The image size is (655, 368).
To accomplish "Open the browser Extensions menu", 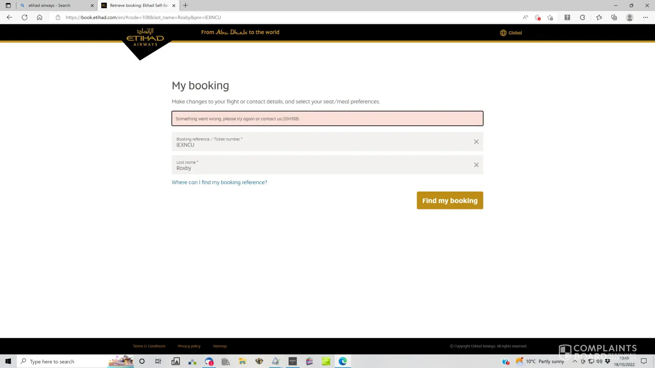I will [582, 17].
